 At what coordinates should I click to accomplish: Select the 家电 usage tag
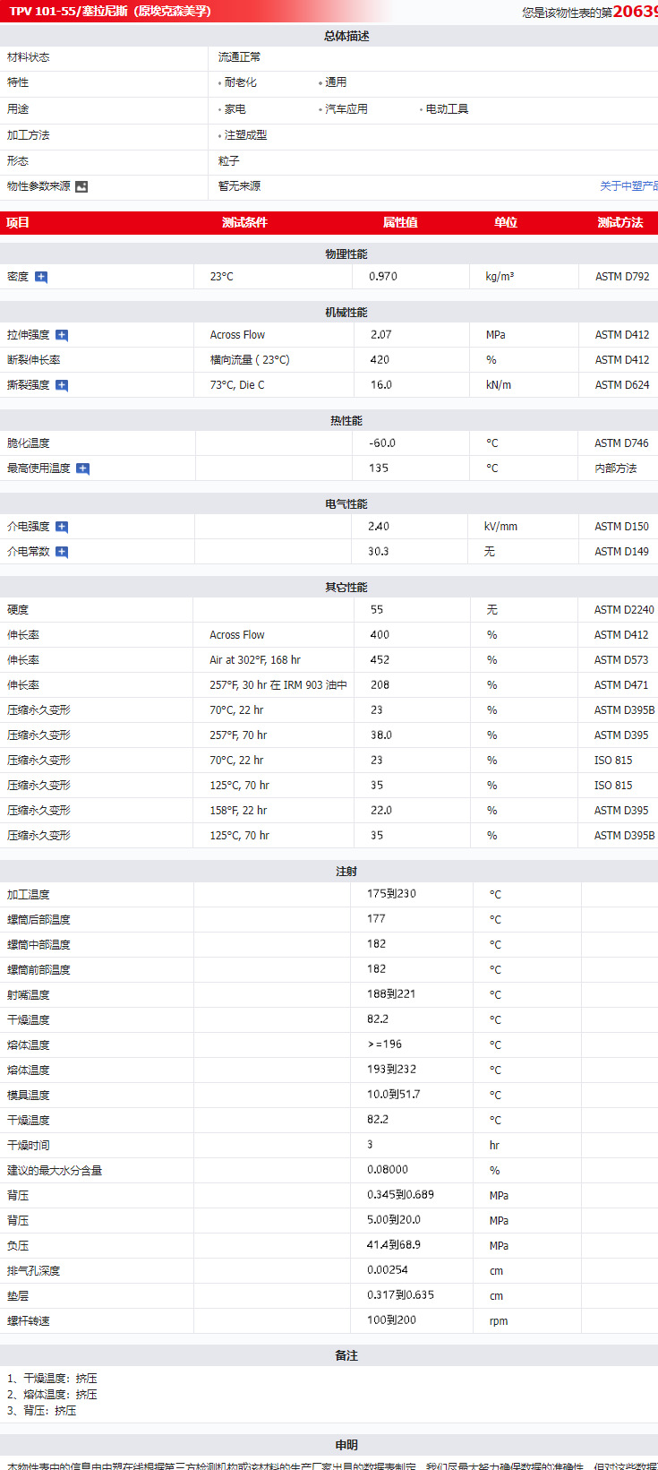click(x=235, y=109)
